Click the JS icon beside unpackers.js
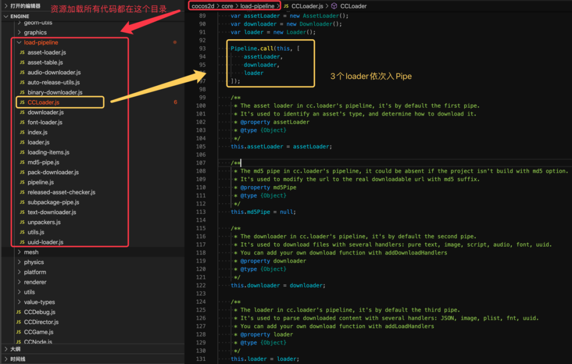Viewport: 572px width, 364px height. pyautogui.click(x=22, y=222)
